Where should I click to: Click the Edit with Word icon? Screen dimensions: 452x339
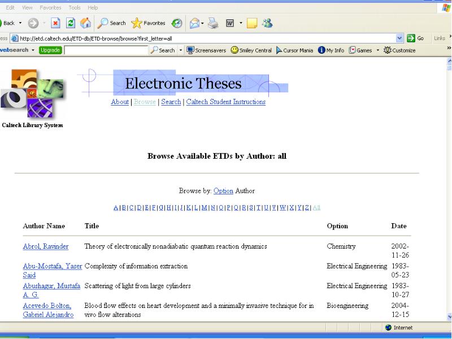[x=230, y=23]
